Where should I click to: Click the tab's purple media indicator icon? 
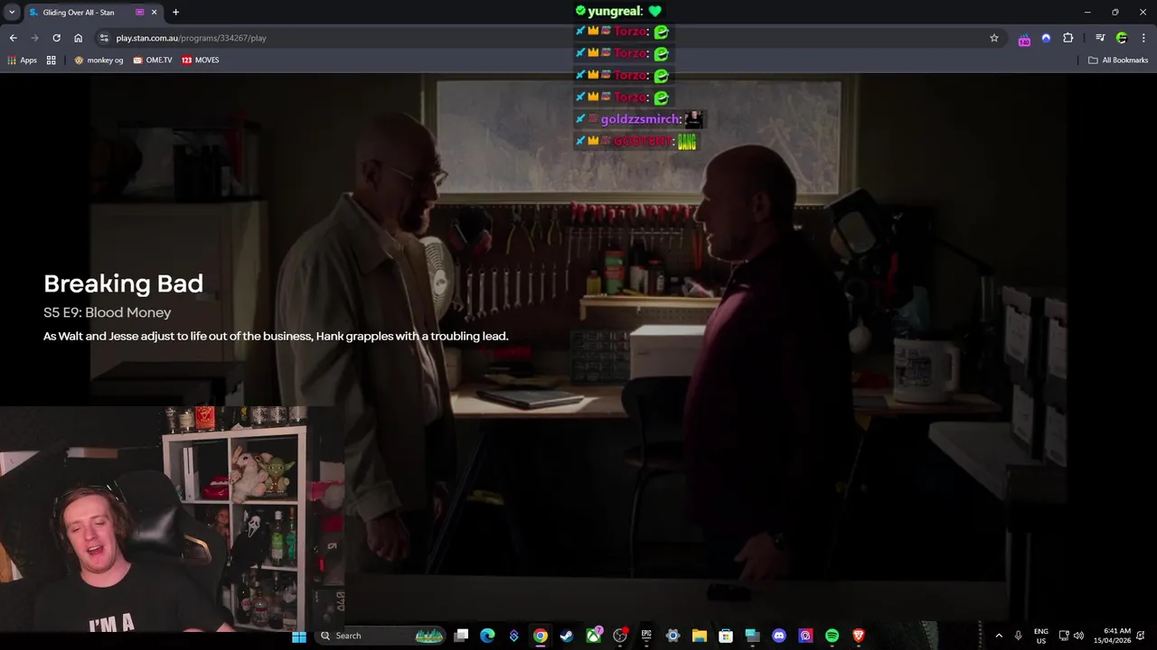click(139, 13)
